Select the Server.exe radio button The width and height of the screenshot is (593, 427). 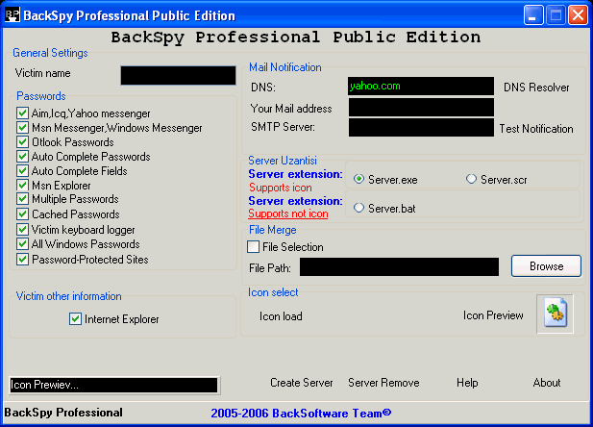click(x=359, y=179)
